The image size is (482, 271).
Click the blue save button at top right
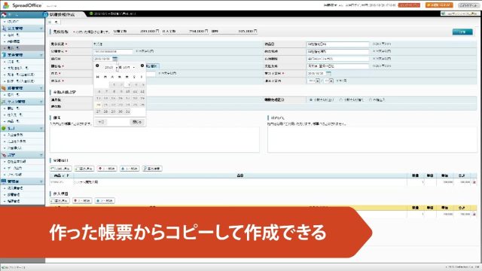(x=462, y=32)
